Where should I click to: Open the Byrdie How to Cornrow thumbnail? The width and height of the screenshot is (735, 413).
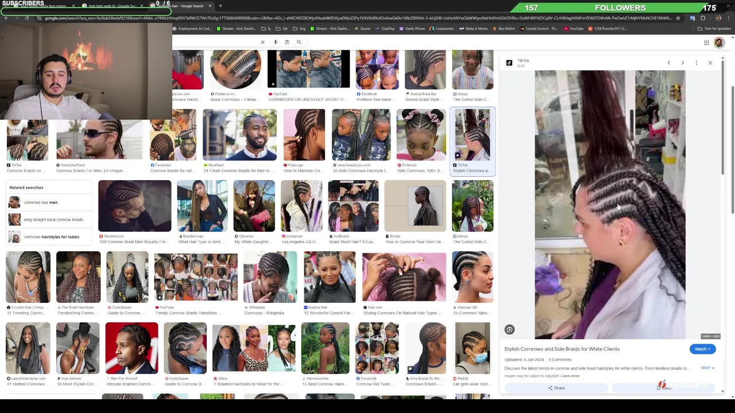(415, 206)
